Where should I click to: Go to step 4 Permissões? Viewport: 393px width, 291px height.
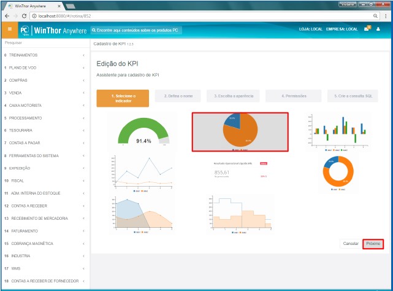294,96
